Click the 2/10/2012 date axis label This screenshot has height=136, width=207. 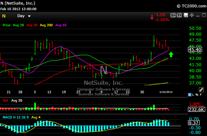(x=166, y=92)
